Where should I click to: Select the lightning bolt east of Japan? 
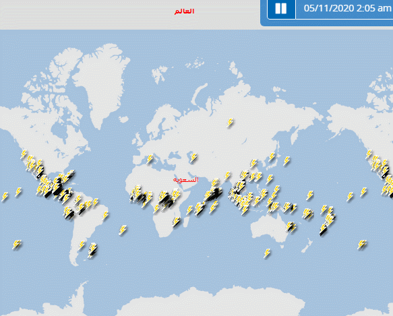[286, 161]
